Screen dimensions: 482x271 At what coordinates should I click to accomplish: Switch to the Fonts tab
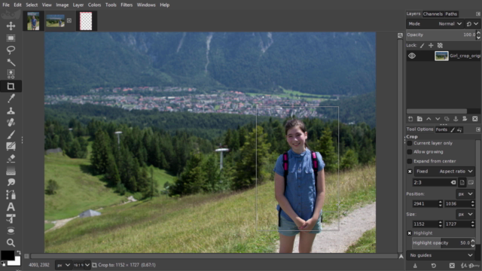[x=441, y=129]
